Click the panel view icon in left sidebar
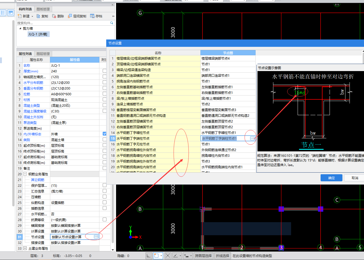This screenshot has width=364, height=260. click(11, 13)
